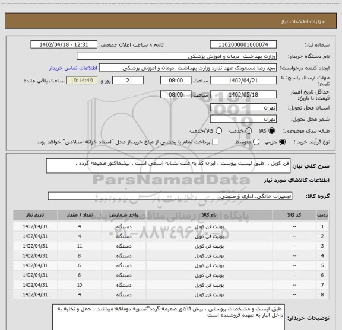
Task: Click the request creator field
Action: pyautogui.click(x=188, y=68)
